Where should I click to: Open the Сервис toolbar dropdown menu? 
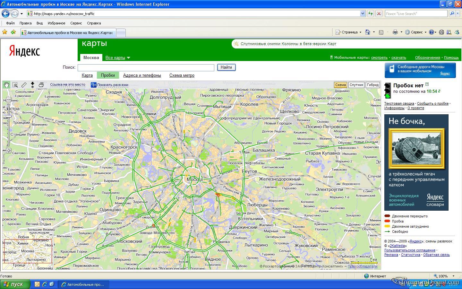coord(416,32)
